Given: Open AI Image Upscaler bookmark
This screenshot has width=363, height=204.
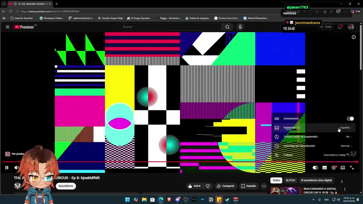Looking at the screenshot, I should tap(139, 18).
